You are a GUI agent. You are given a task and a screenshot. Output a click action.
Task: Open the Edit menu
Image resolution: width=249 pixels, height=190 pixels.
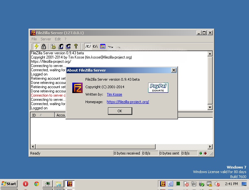pos(58,39)
